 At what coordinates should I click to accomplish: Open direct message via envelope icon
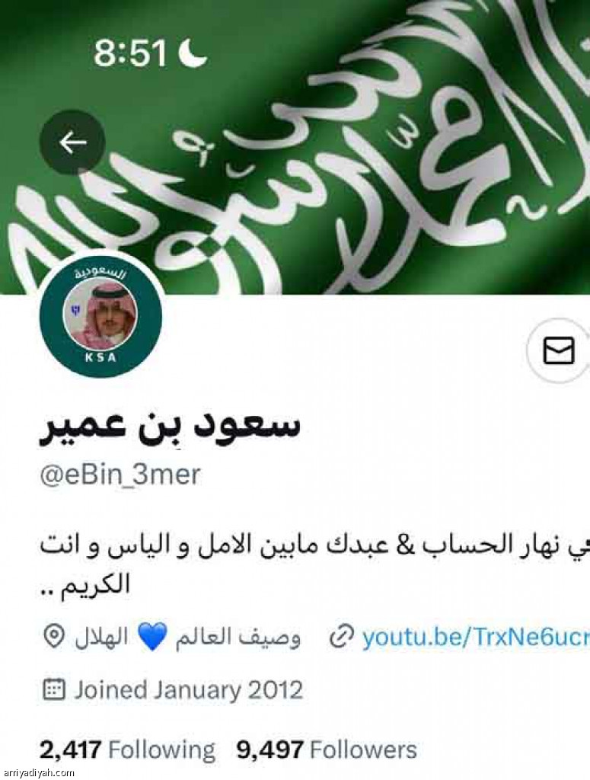559,350
